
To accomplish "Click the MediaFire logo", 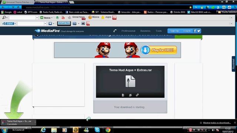I will click(x=47, y=31).
